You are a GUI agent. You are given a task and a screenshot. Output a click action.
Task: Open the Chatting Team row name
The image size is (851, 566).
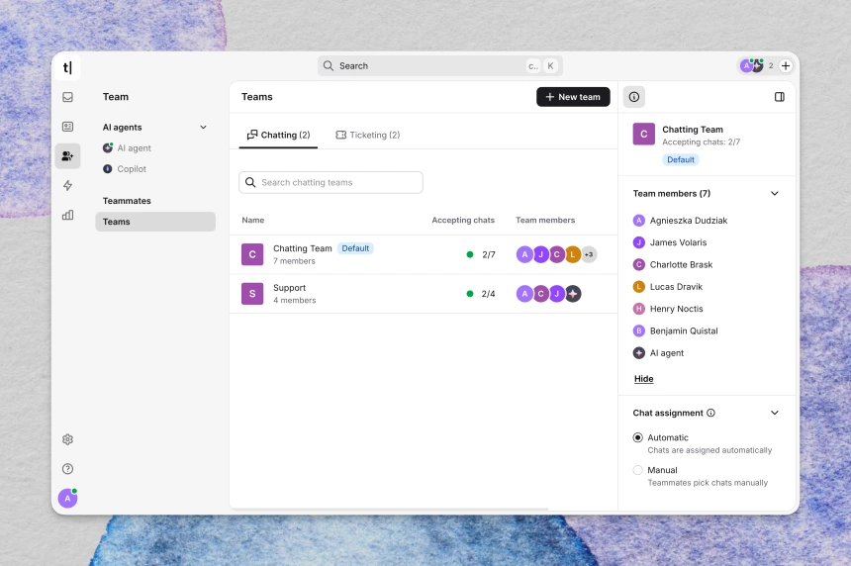click(302, 248)
